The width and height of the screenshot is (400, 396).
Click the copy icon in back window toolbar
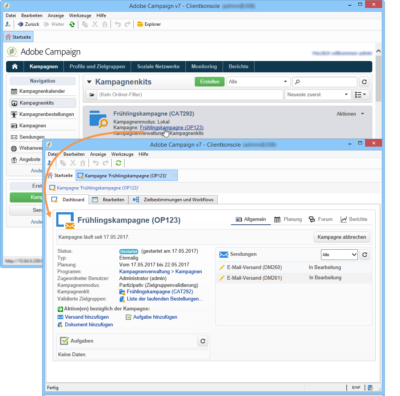click(85, 24)
